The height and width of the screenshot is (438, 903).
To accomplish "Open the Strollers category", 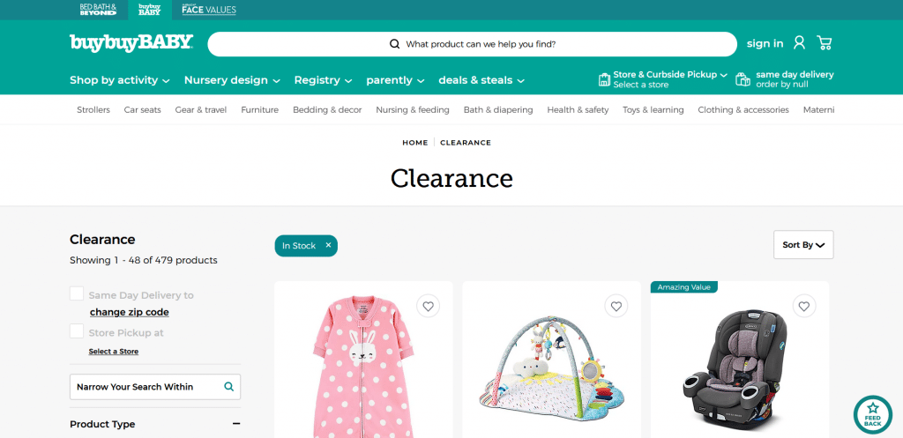I will point(93,109).
